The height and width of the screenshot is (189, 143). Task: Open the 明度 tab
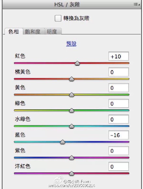53,32
